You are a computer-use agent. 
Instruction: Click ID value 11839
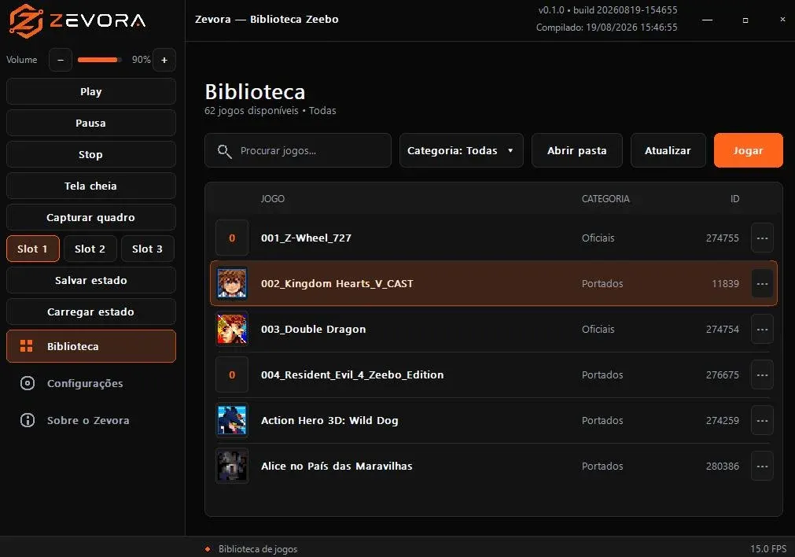(x=726, y=283)
